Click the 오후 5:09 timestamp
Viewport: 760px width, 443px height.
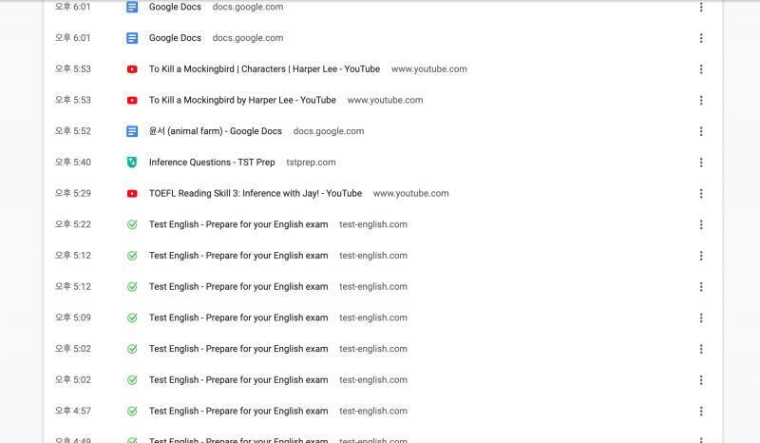73,318
